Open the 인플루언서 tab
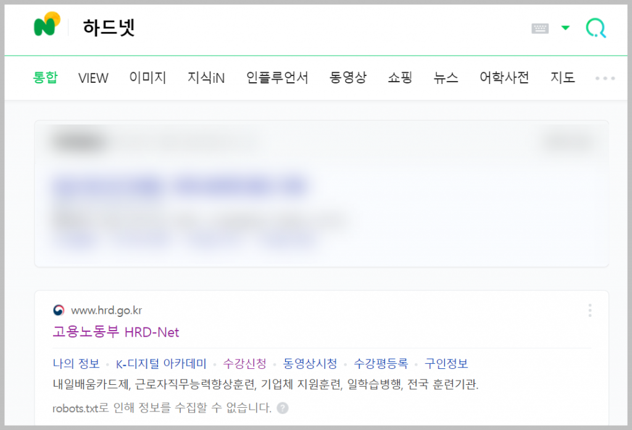The image size is (632, 430). point(277,77)
